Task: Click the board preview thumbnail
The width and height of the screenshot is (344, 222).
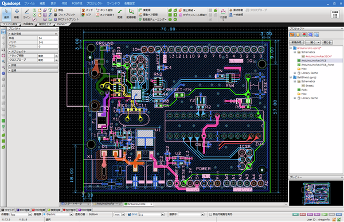Action: 316,193
